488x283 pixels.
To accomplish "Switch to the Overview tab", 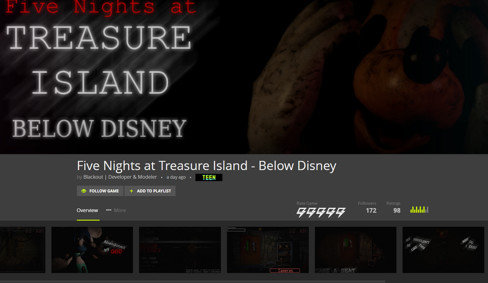I will 88,210.
